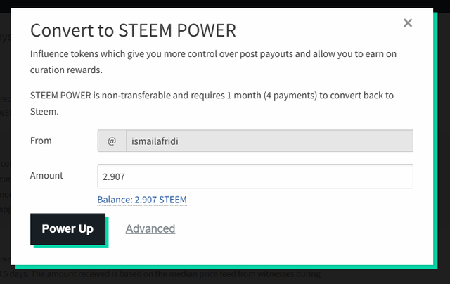Image resolution: width=450 pixels, height=284 pixels.
Task: Click the Power Up button
Action: tap(67, 229)
